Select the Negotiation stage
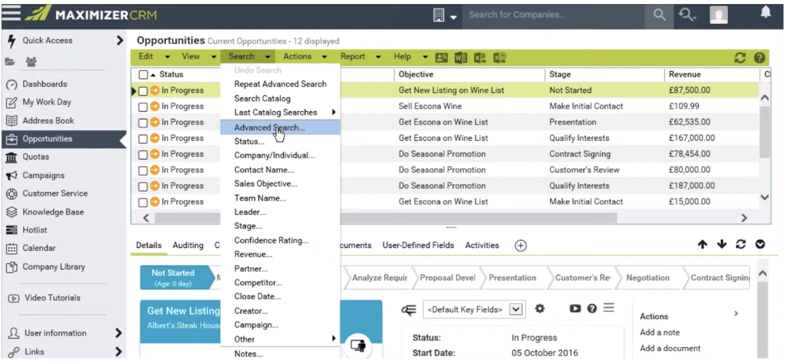This screenshot has height=364, width=786. tap(647, 278)
